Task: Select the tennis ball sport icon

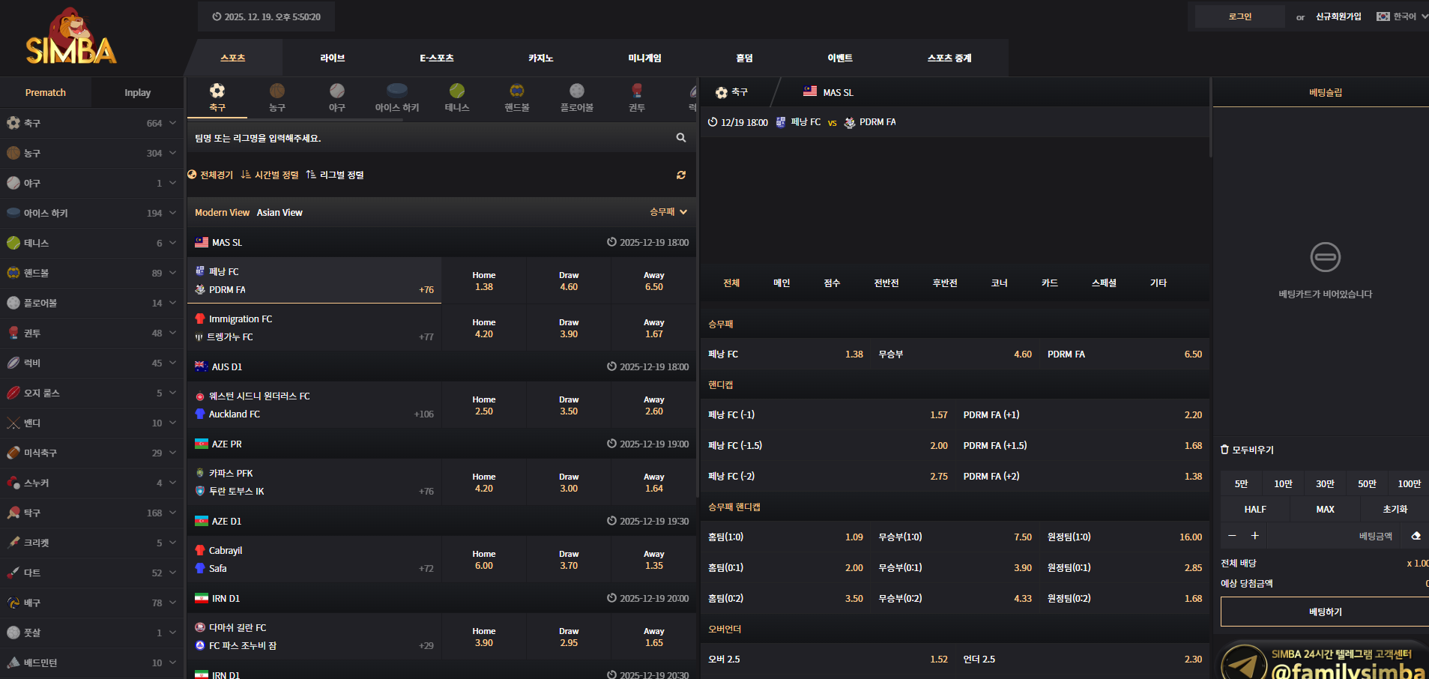Action: [457, 91]
